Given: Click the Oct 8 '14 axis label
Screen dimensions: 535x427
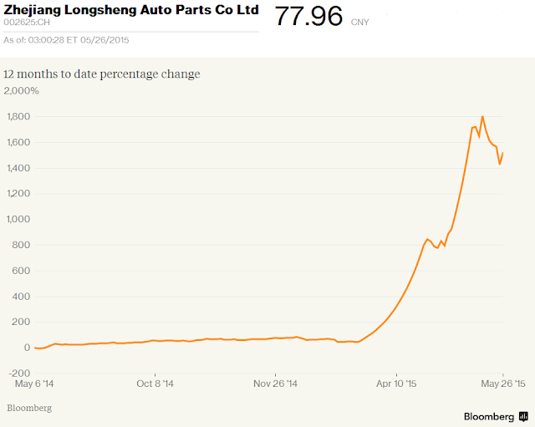Looking at the screenshot, I should 155,384.
